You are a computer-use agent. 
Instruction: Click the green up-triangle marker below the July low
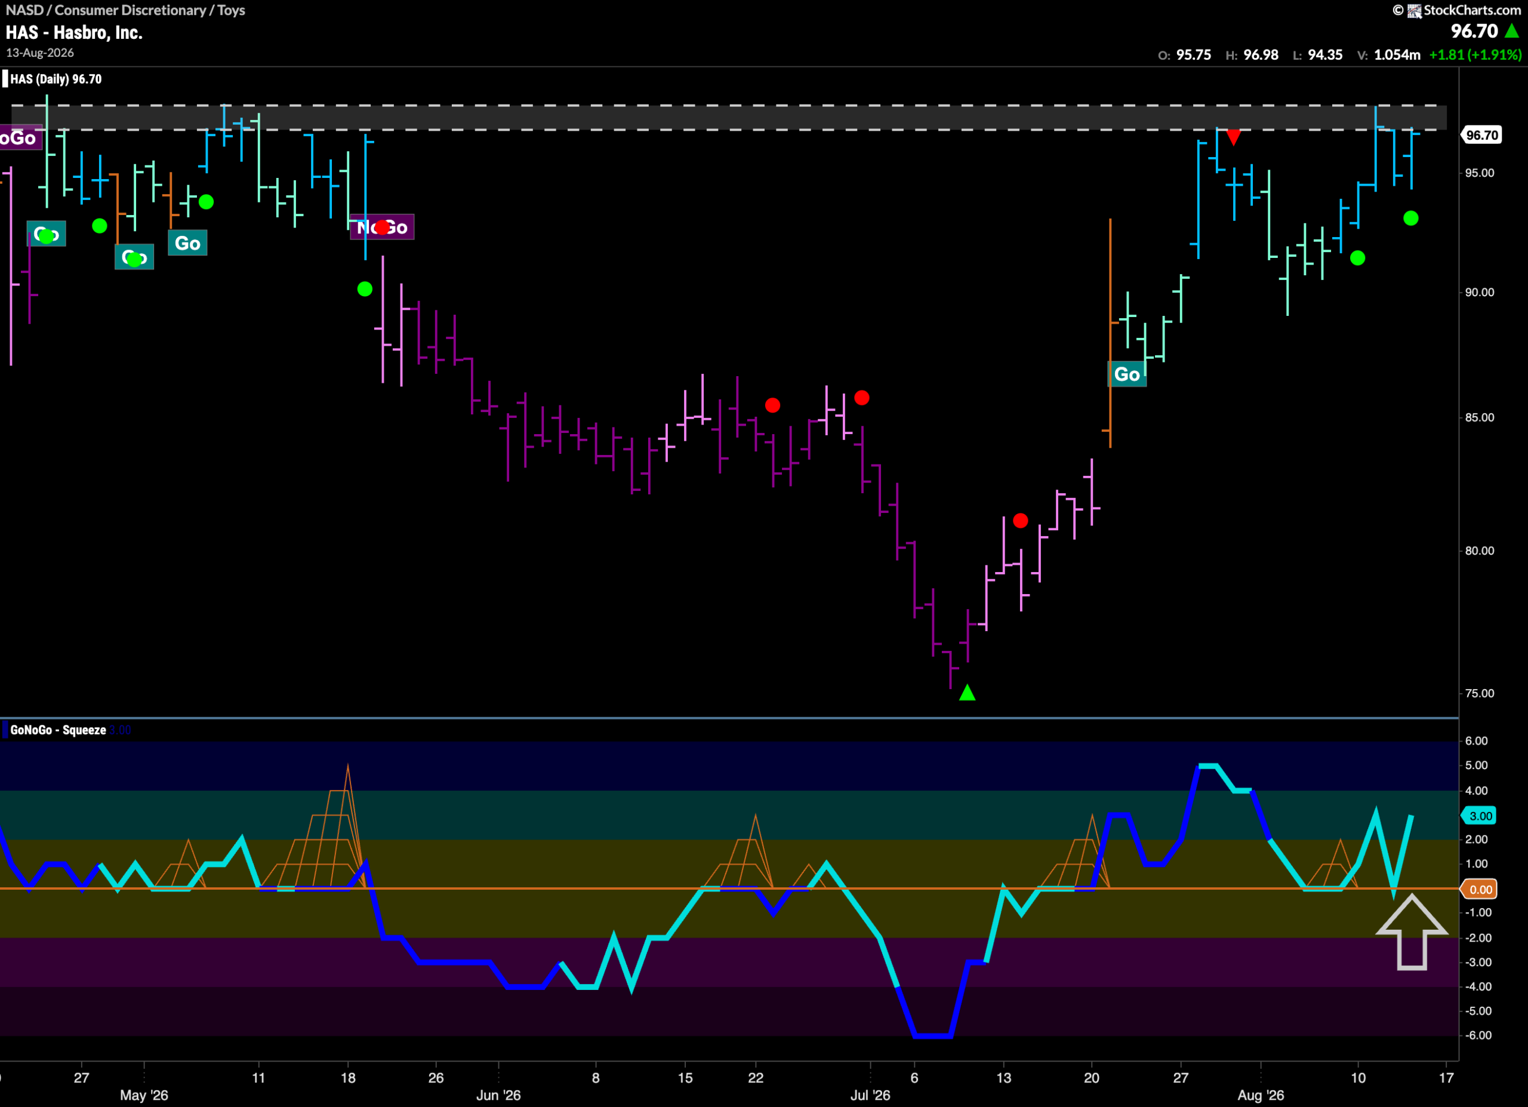tap(967, 692)
